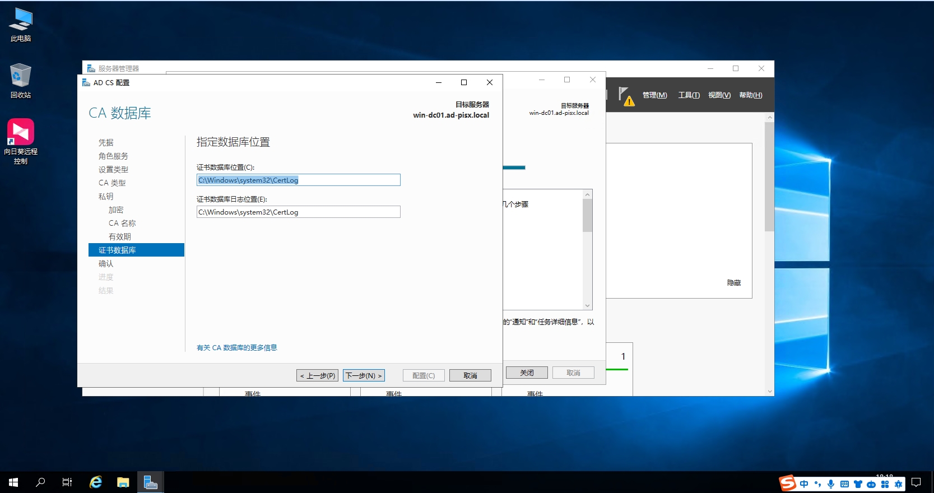This screenshot has width=934, height=493.
Task: Open File Explorer from the taskbar
Action: (123, 482)
